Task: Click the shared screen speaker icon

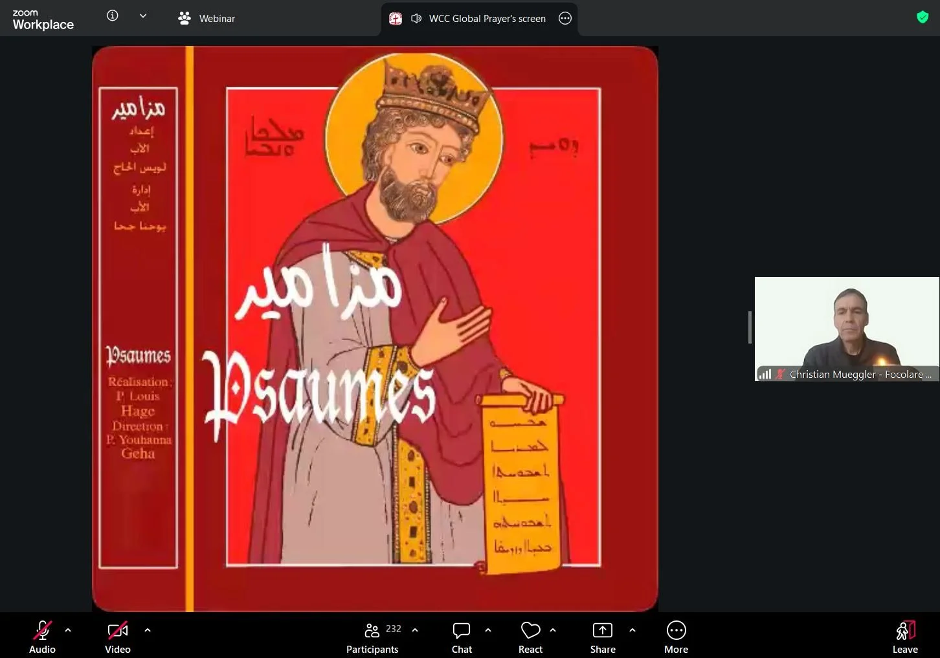Action: pos(416,18)
